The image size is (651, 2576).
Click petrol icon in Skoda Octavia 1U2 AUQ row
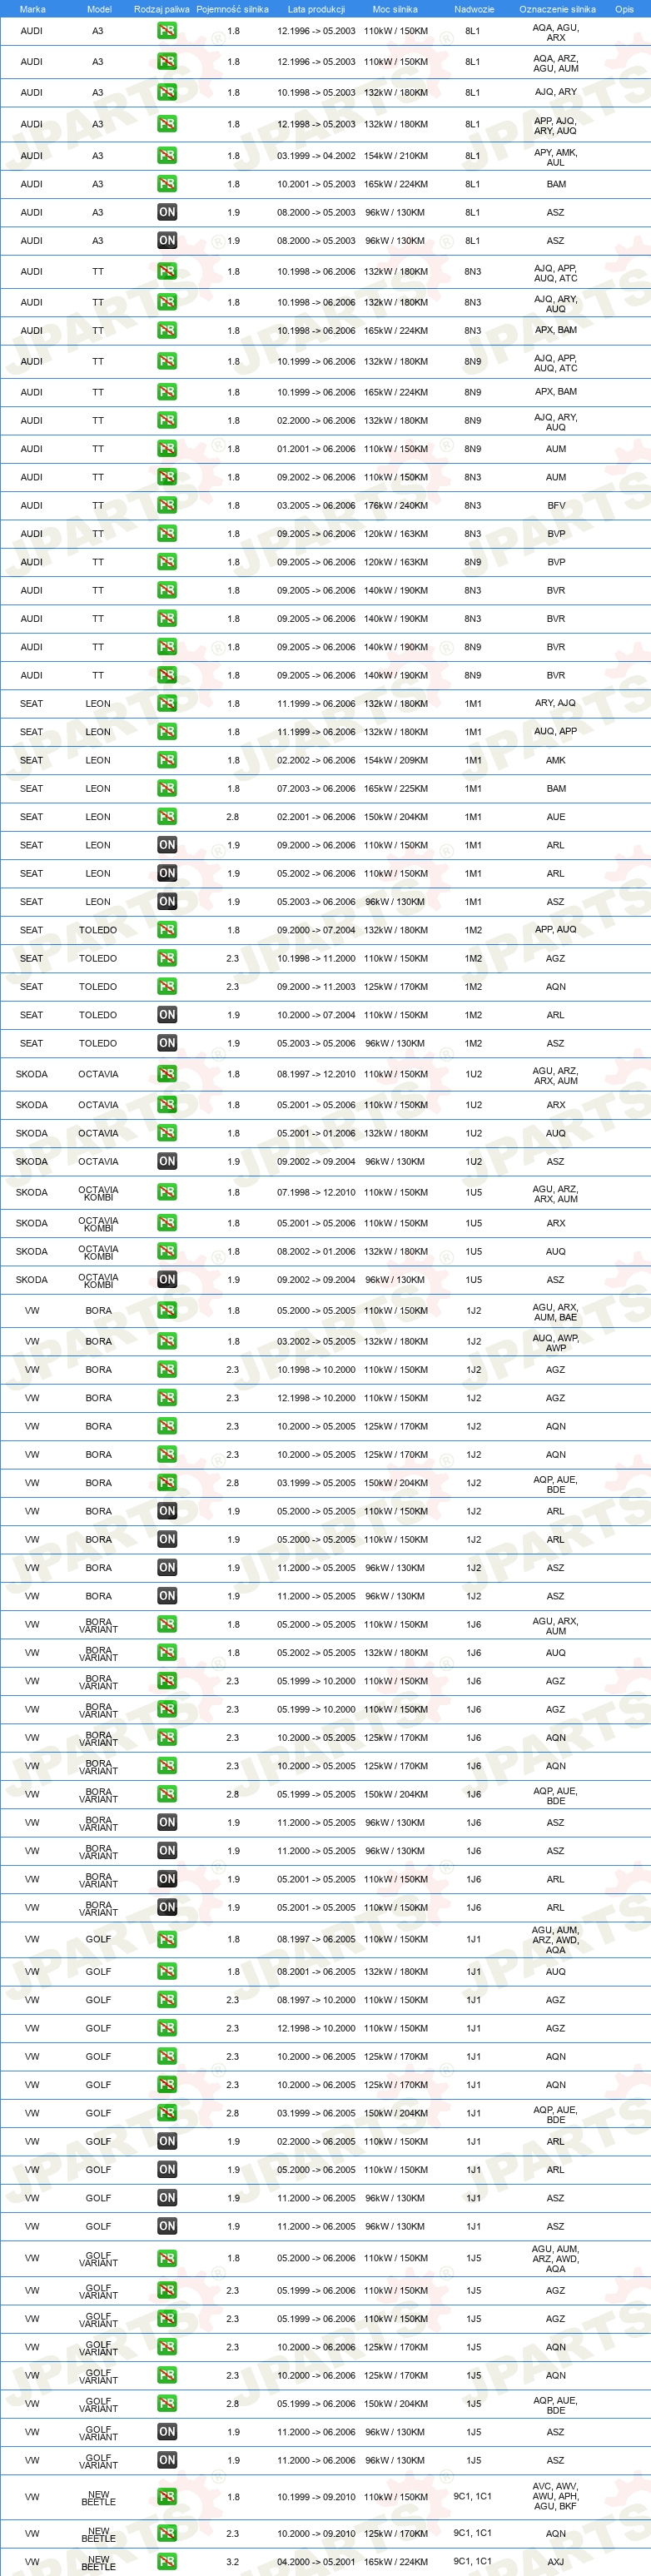pos(167,1133)
